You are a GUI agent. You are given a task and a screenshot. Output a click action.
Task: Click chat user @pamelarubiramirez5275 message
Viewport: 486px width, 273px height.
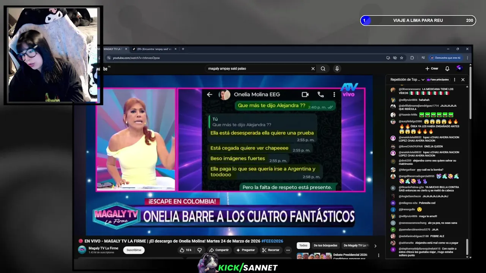coord(415,230)
